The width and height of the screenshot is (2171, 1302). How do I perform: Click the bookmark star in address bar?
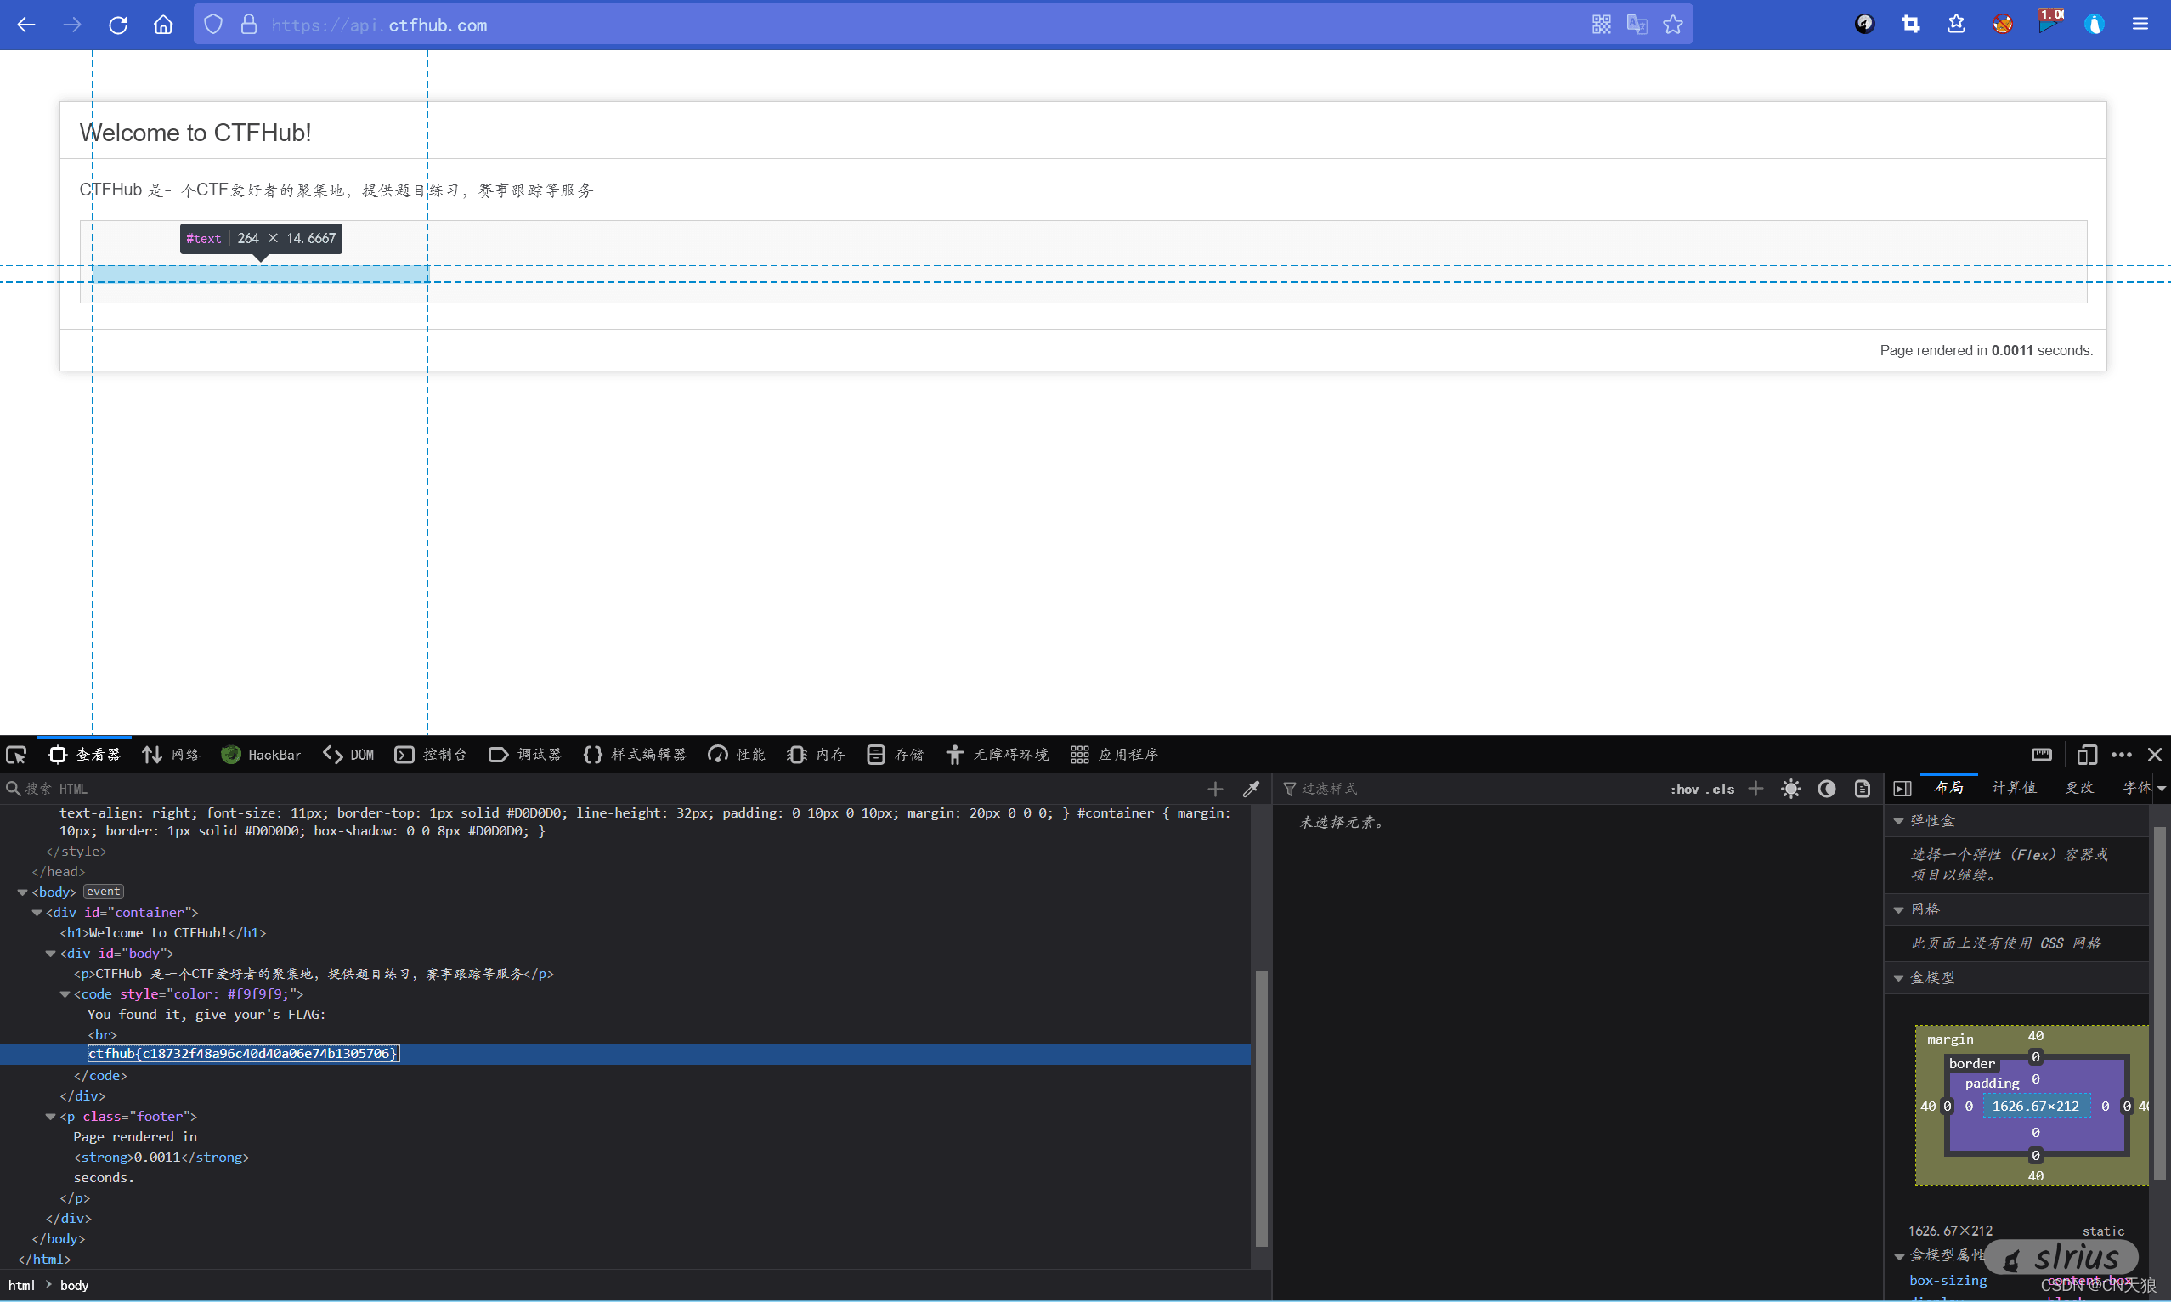(x=1673, y=25)
